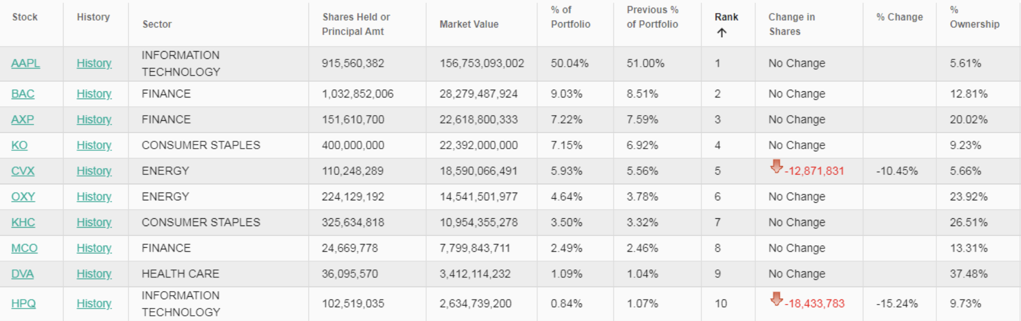Open the HPQ stock link
The height and width of the screenshot is (321, 1021).
pos(23,303)
